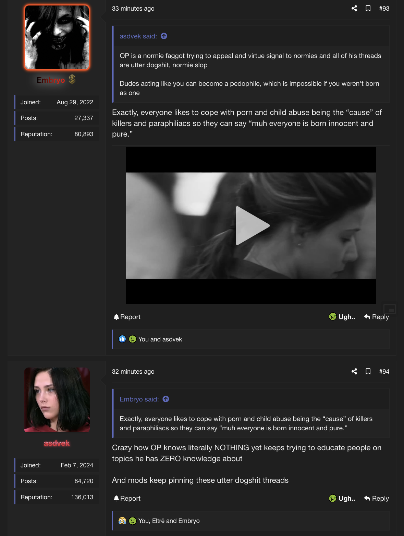The width and height of the screenshot is (404, 536).
Task: Reply to post #94
Action: (x=376, y=498)
